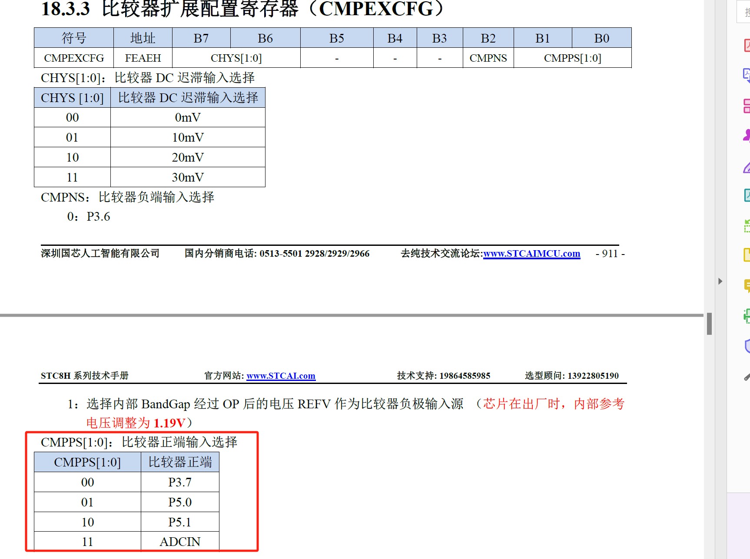
Task: Click the red Create PDF tool icon
Action: 747,45
